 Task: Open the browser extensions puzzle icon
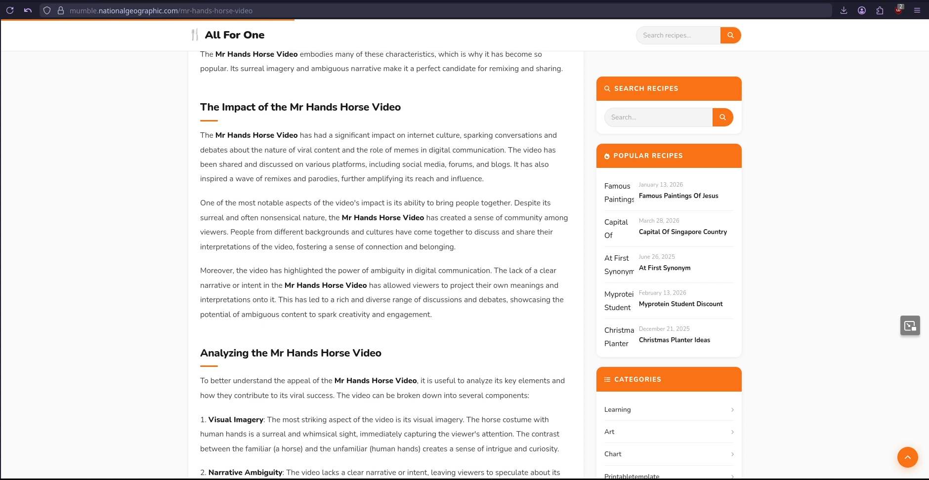(x=880, y=10)
